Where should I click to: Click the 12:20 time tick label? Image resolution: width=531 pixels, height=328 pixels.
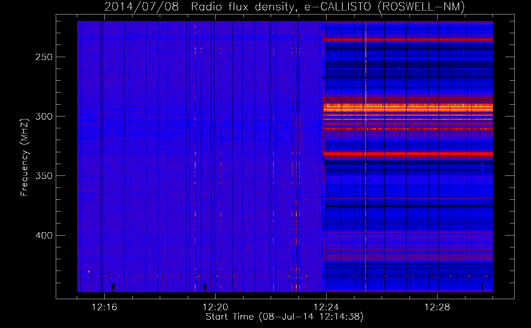[x=215, y=307]
